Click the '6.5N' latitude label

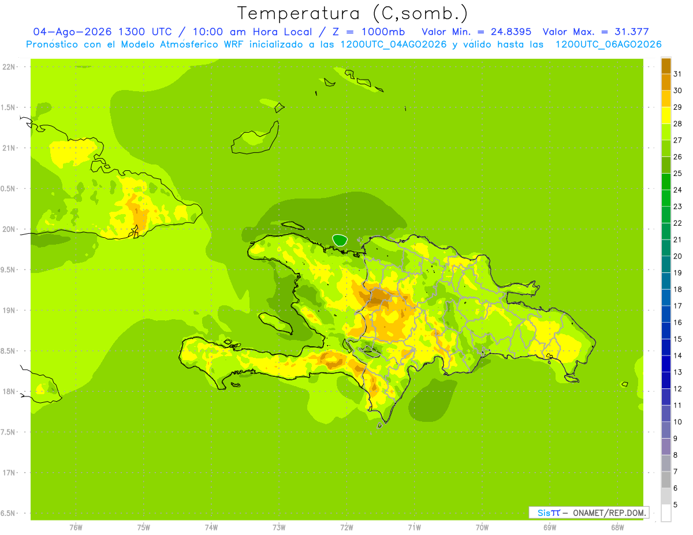click(x=8, y=513)
